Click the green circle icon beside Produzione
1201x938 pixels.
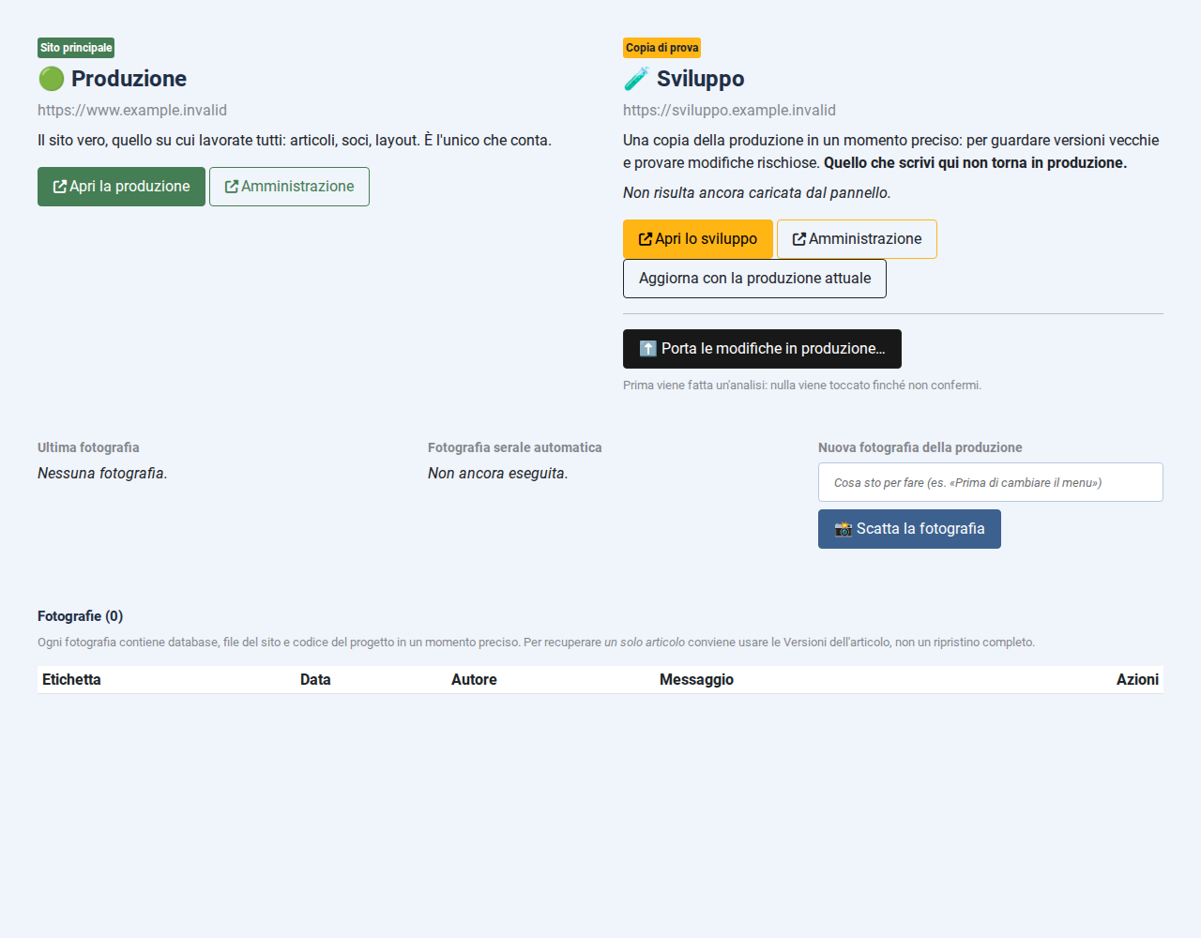point(52,79)
